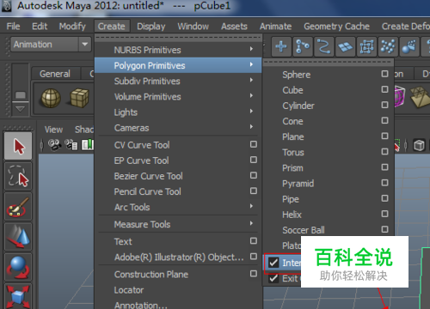This screenshot has width=430, height=309.
Task: Click the curve toolbar icon
Action: tap(324, 46)
